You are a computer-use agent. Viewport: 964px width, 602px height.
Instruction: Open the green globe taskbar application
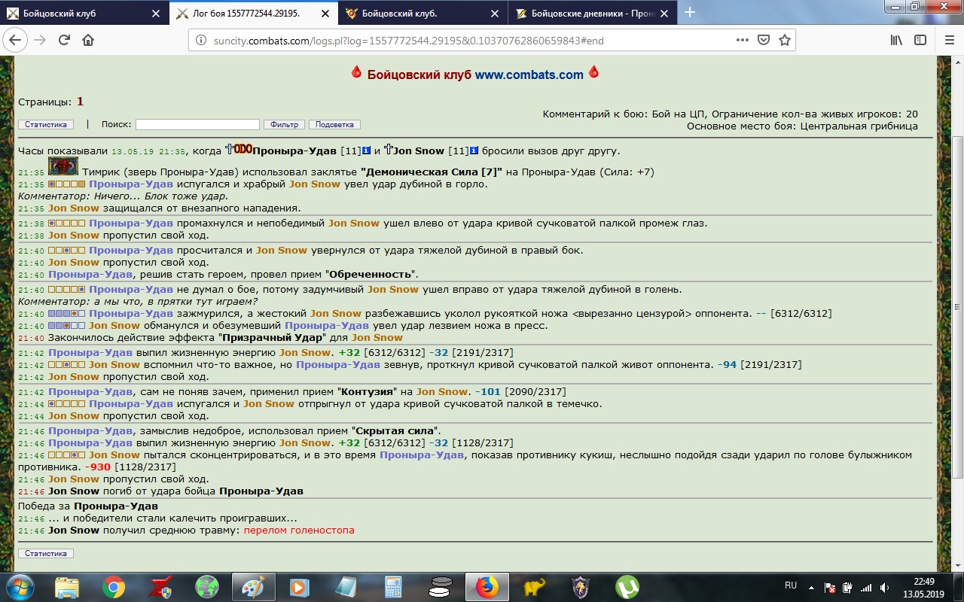click(207, 586)
